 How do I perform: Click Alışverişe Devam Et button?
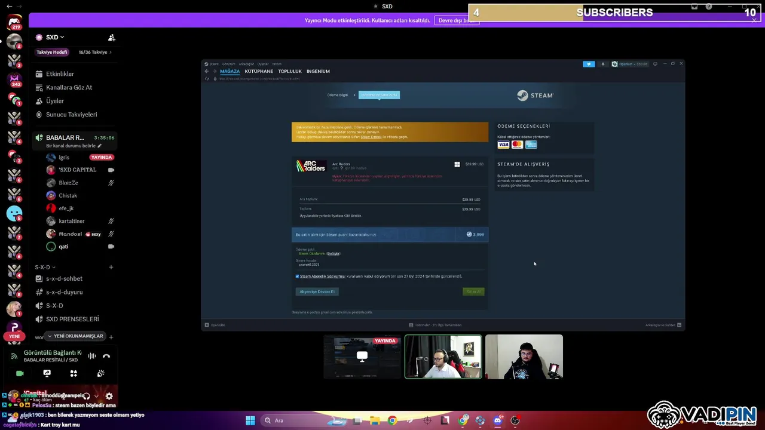click(317, 291)
